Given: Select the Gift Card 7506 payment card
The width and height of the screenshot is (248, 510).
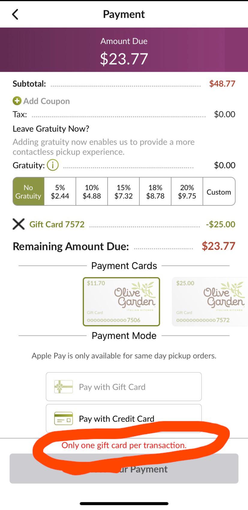Looking at the screenshot, I should pyautogui.click(x=121, y=301).
